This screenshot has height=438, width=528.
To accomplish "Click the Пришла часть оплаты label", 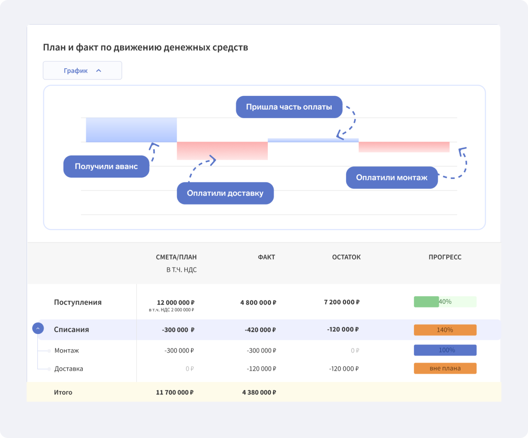I will pyautogui.click(x=289, y=107).
